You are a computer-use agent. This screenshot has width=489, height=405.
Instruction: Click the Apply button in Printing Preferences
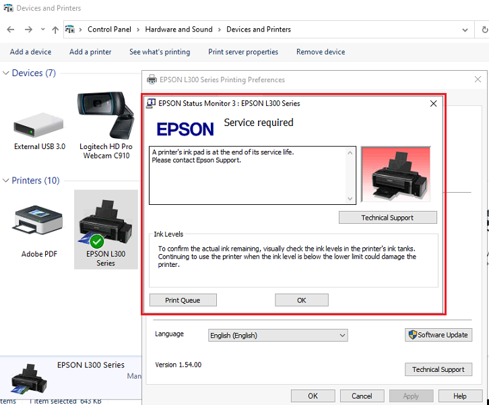coord(411,396)
